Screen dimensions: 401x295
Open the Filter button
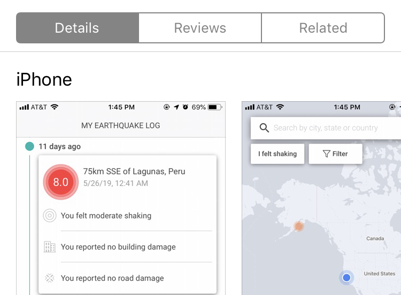click(x=335, y=154)
